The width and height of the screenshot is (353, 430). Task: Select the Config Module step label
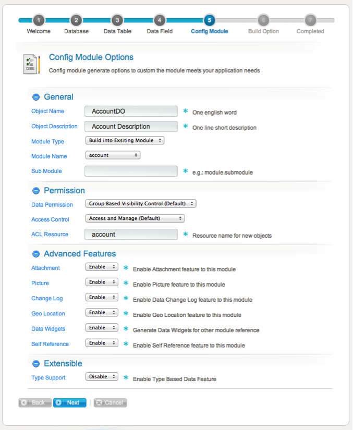pos(209,31)
